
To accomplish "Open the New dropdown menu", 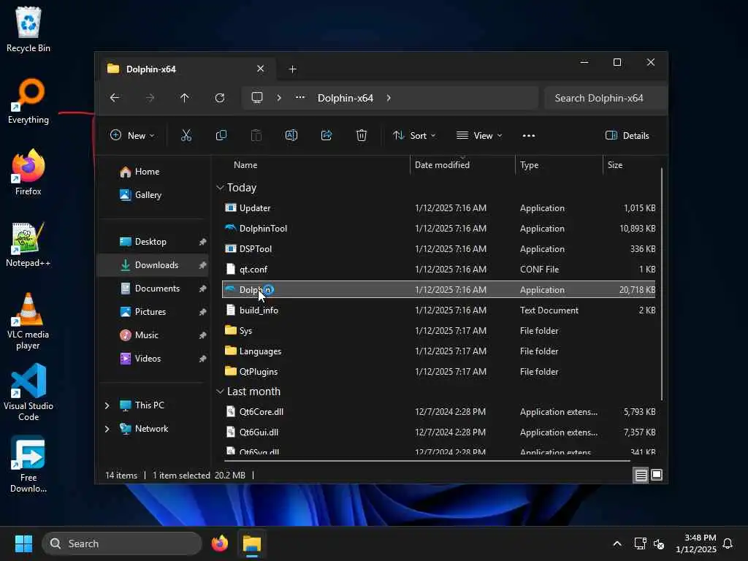I will tap(132, 135).
